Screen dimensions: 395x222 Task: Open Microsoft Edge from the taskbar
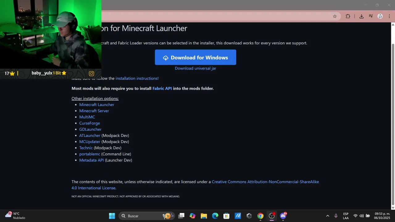(215, 216)
